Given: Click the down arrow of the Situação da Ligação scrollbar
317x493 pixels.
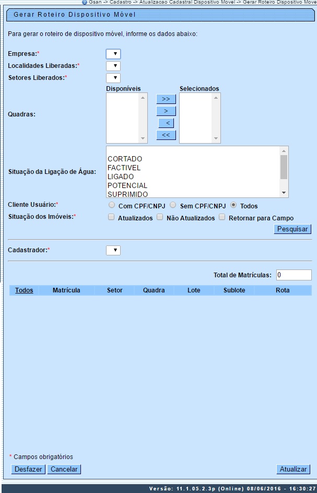Looking at the screenshot, I should [x=284, y=193].
